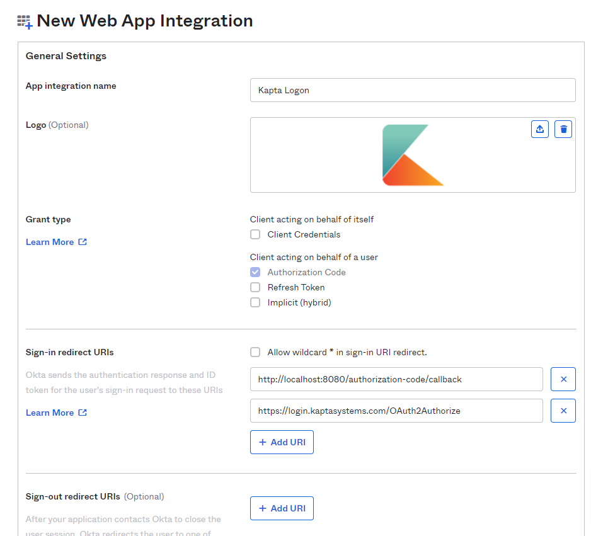Click external link icon beside Grant type Learn More

click(x=83, y=242)
